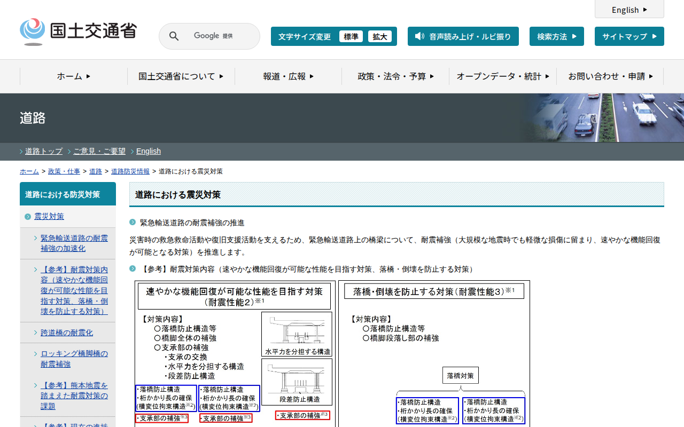Open ロッキング橋脚橋の耐震補強 sidebar link
Image resolution: width=684 pixels, height=427 pixels.
click(74, 359)
